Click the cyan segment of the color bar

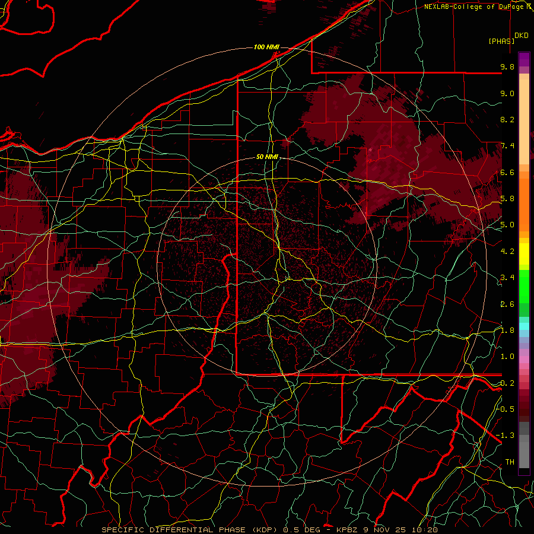[x=524, y=326]
